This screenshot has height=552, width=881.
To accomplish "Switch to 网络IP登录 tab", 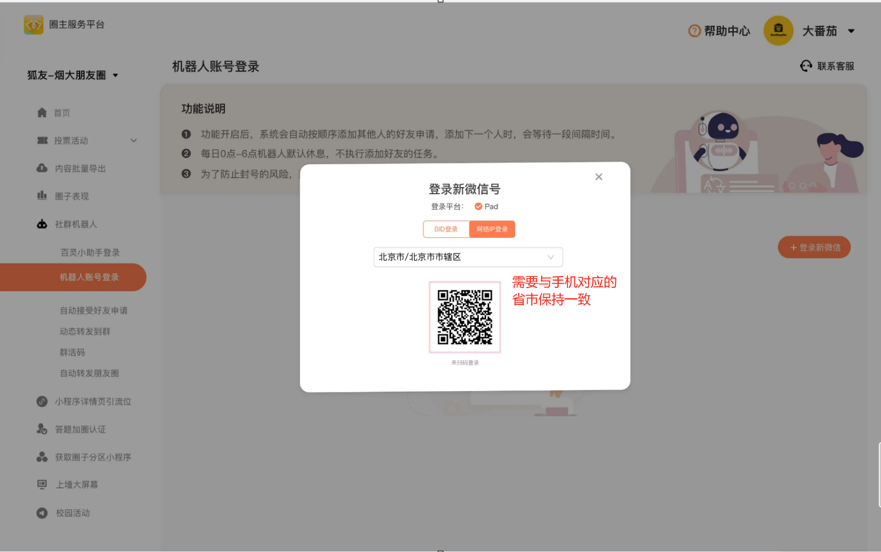I will point(492,229).
